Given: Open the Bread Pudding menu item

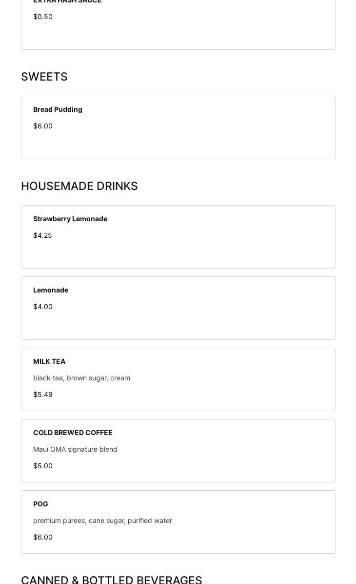Looking at the screenshot, I should pyautogui.click(x=58, y=109).
